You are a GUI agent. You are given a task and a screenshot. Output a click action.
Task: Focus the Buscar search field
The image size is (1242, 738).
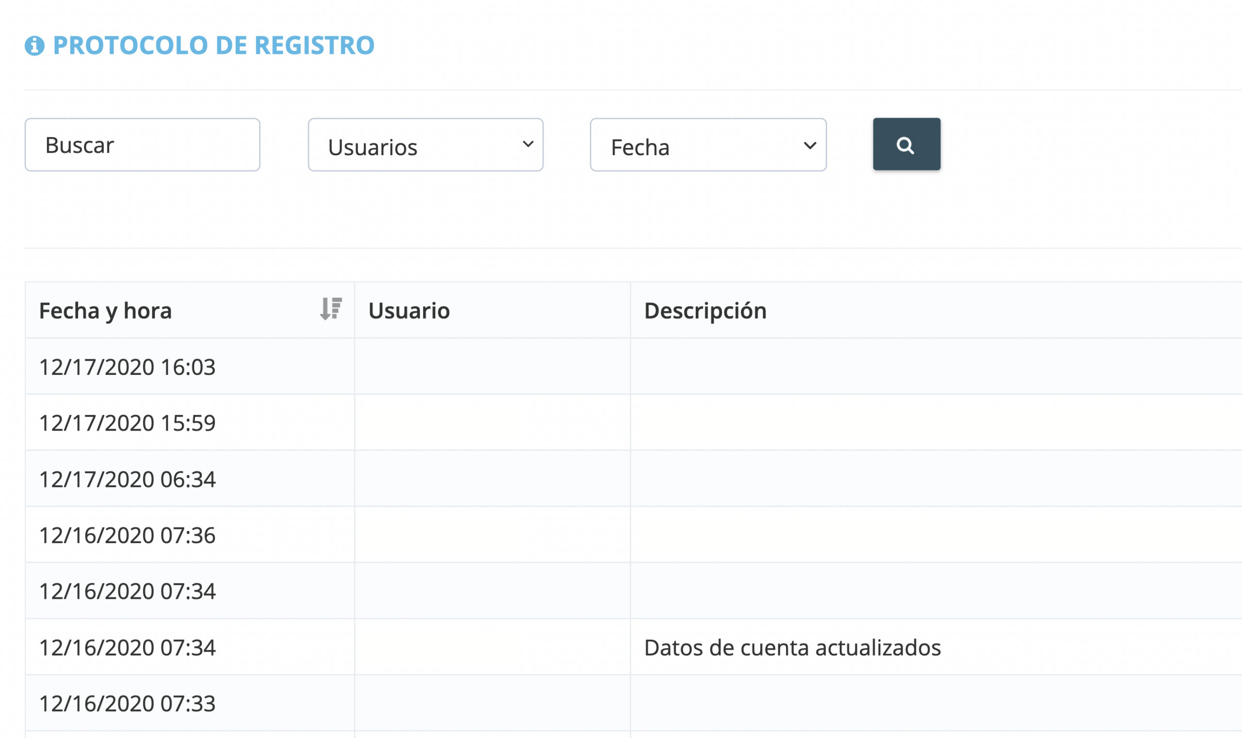[142, 144]
